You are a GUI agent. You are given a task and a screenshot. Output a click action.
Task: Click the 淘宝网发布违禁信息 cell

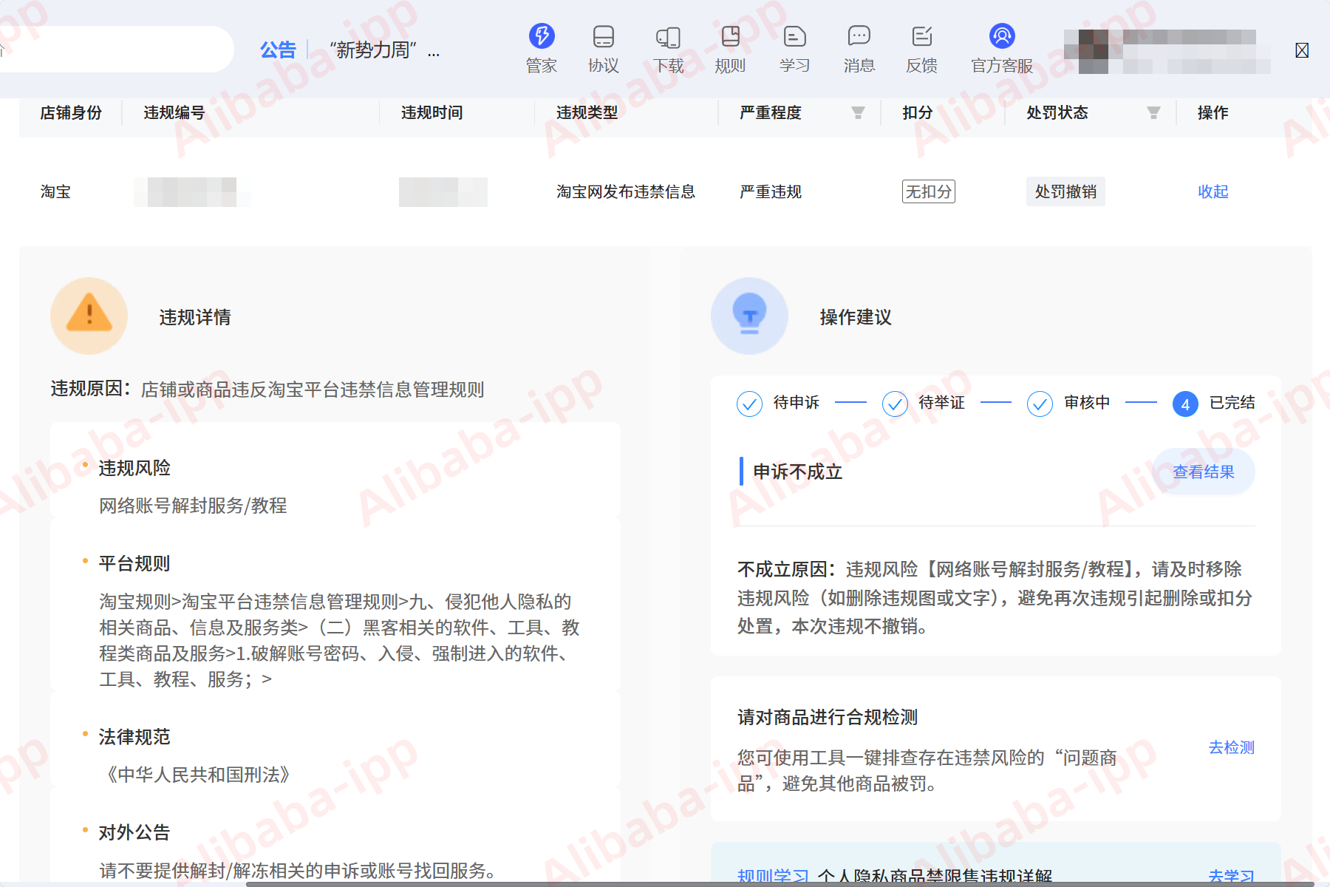point(626,191)
